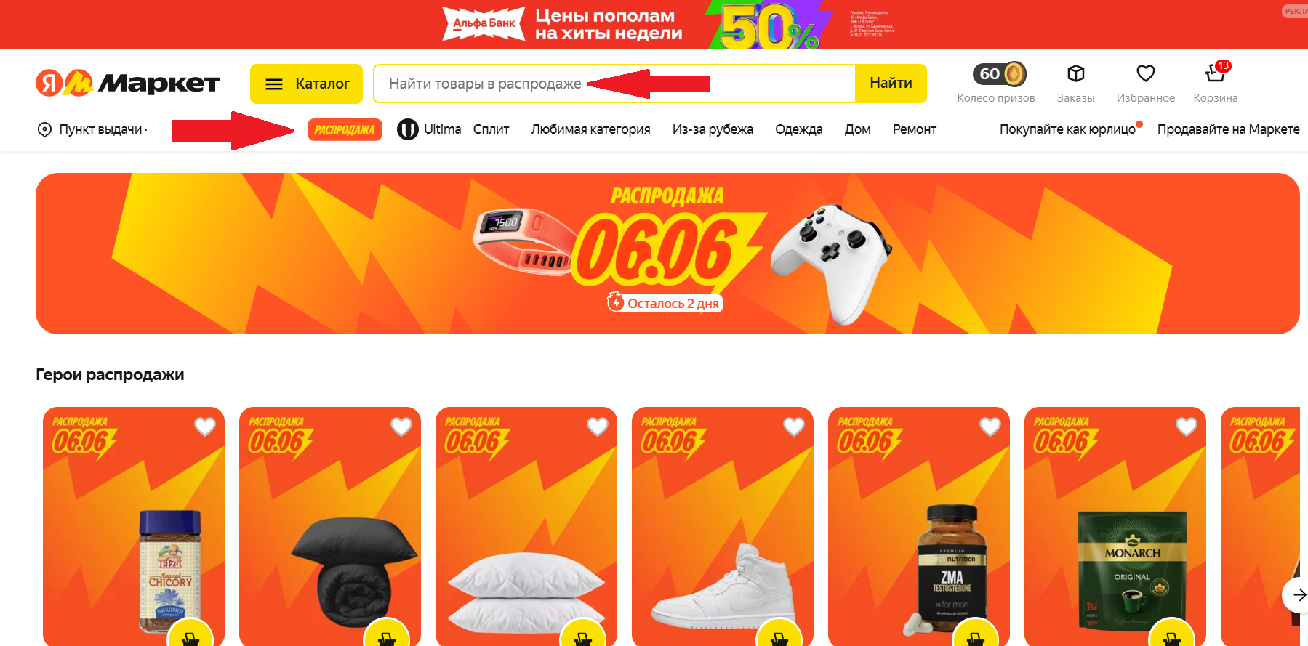The width and height of the screenshot is (1308, 646).
Task: Click the Ultima round logo icon
Action: 408,129
